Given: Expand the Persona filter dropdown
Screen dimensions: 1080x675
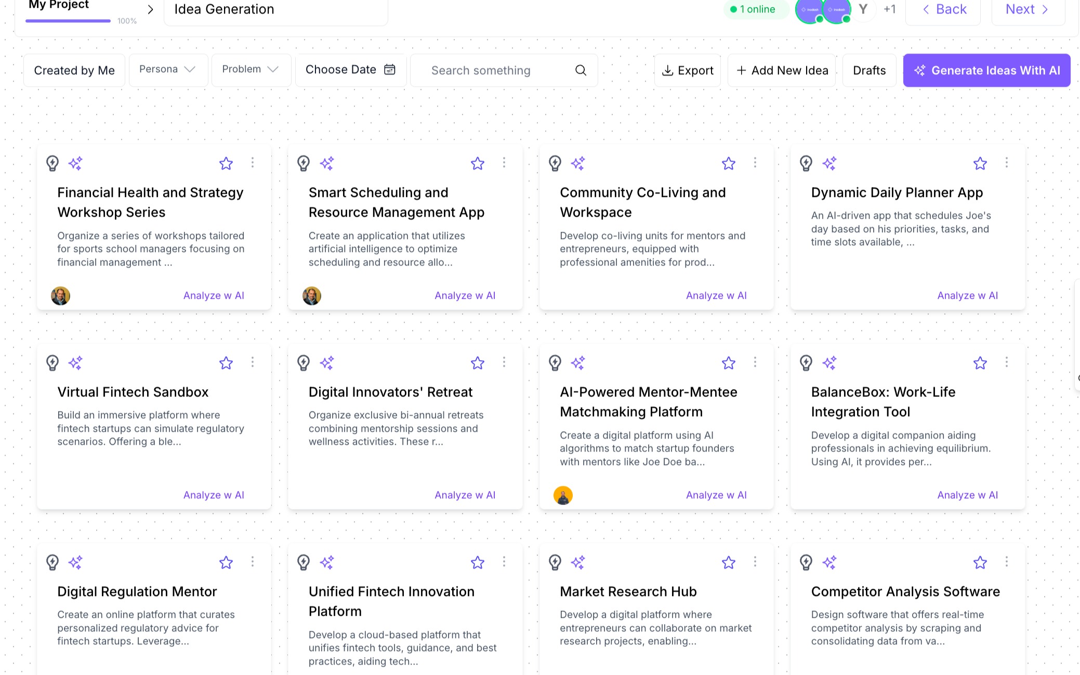Looking at the screenshot, I should (x=167, y=70).
